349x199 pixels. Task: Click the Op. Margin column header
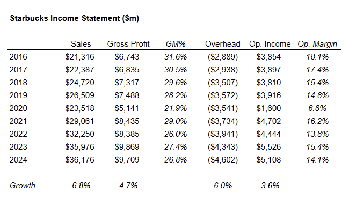coord(317,44)
